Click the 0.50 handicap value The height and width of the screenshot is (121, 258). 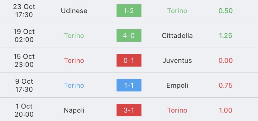226,11
